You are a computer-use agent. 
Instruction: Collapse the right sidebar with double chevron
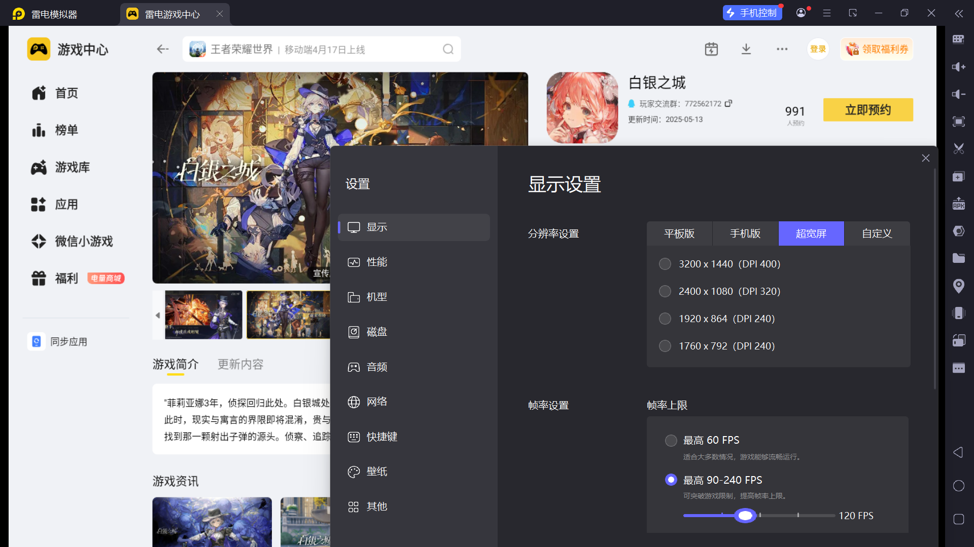[x=958, y=14]
